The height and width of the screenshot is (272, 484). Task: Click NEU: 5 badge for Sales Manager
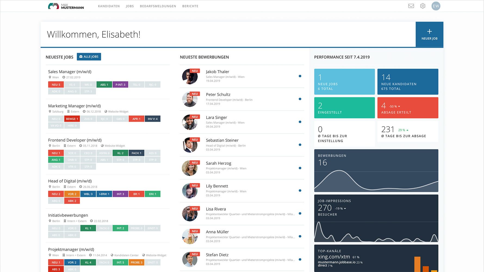coord(56,85)
